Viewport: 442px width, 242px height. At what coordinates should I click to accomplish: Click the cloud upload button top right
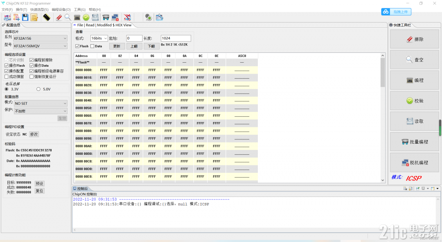(x=396, y=12)
